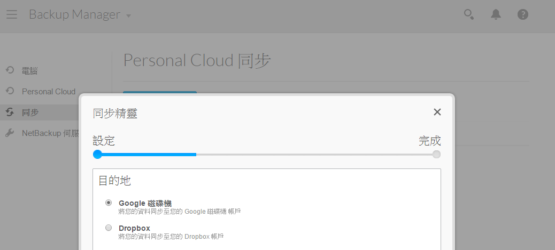Select Personal Cloud in the sidebar
The image size is (555, 250).
49,92
